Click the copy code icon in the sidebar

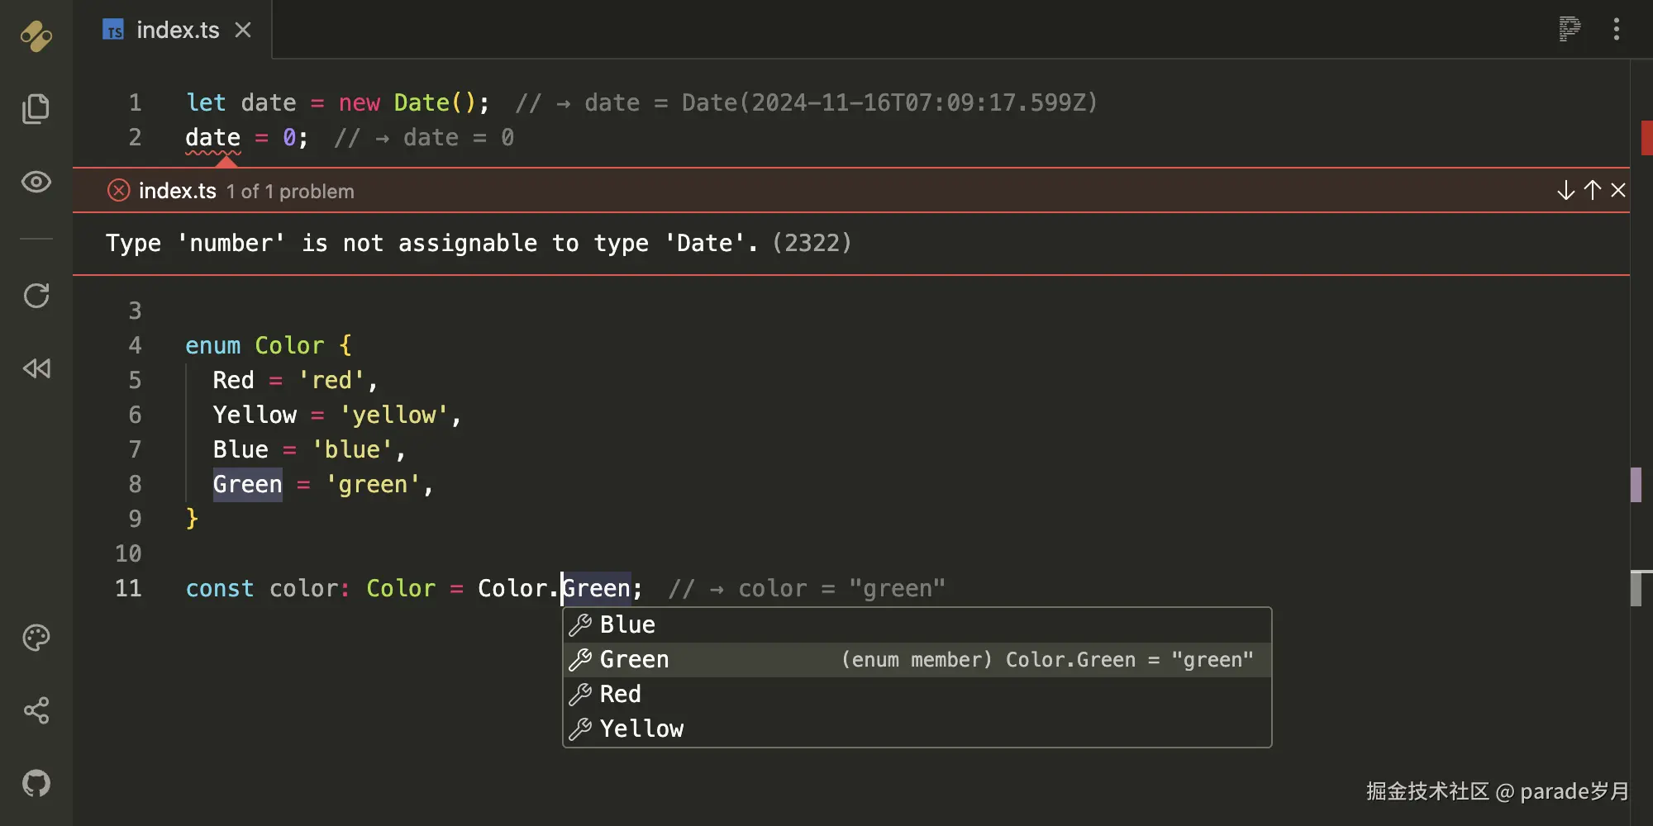36,108
